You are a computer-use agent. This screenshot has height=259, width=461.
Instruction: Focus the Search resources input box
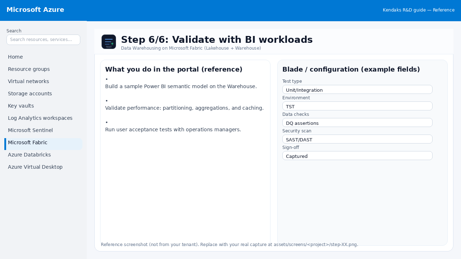point(43,40)
